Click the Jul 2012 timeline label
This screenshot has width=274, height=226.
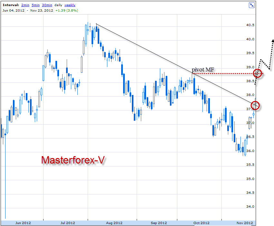(68, 223)
